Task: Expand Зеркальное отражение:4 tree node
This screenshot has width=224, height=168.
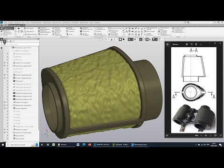Action: pyautogui.click(x=12, y=66)
